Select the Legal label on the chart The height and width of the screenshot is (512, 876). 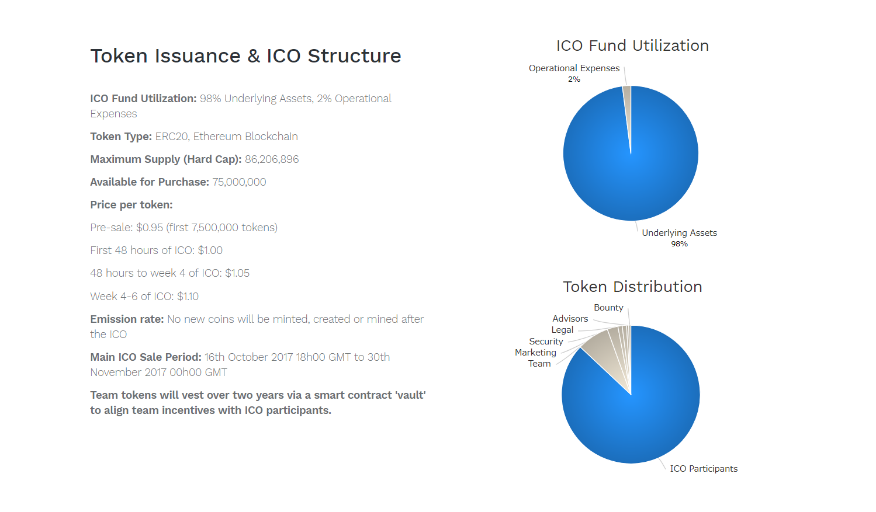pos(562,330)
